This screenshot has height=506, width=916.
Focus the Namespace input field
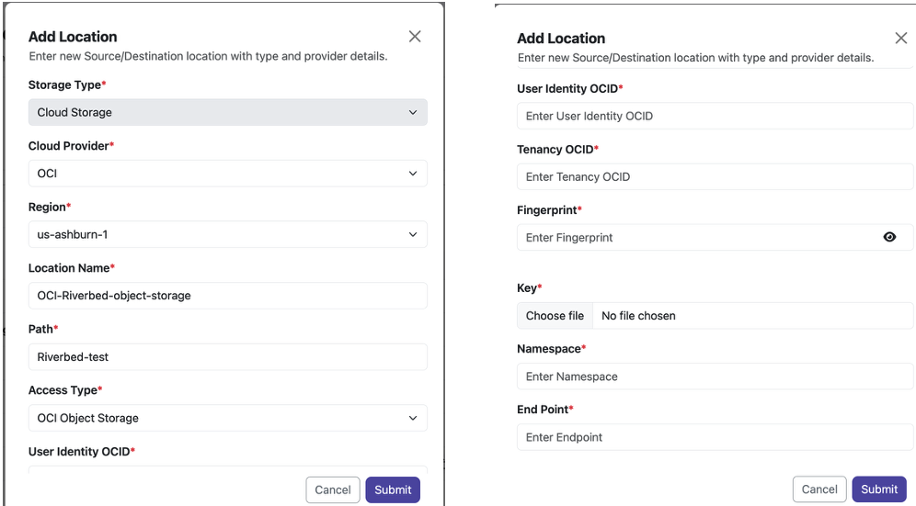tap(715, 377)
